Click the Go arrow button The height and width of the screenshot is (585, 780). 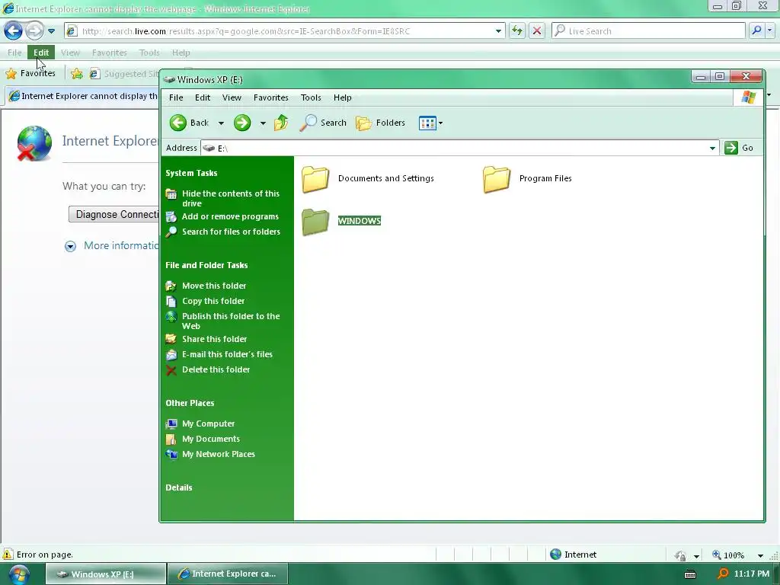[x=739, y=148]
